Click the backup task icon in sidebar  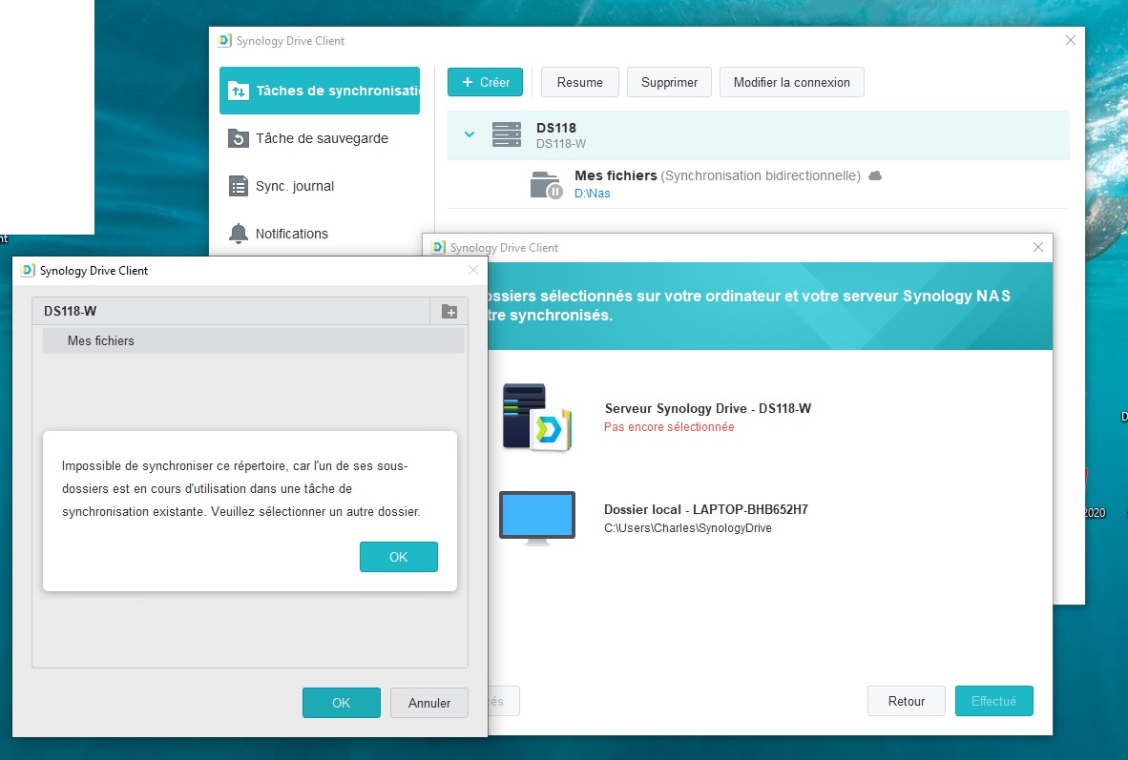(239, 138)
